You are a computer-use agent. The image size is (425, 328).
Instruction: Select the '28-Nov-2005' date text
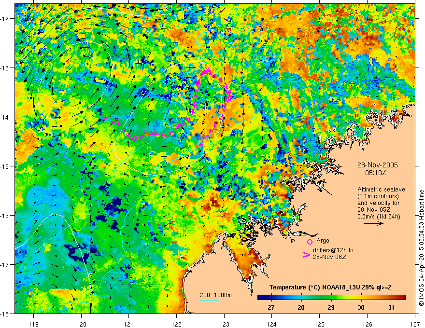tap(378, 165)
